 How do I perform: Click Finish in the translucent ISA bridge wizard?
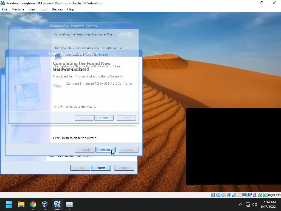104,118
